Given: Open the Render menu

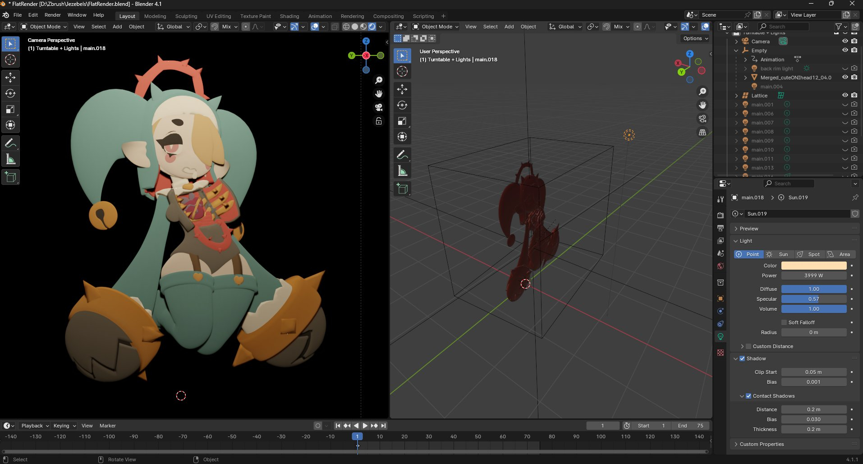Looking at the screenshot, I should (52, 15).
